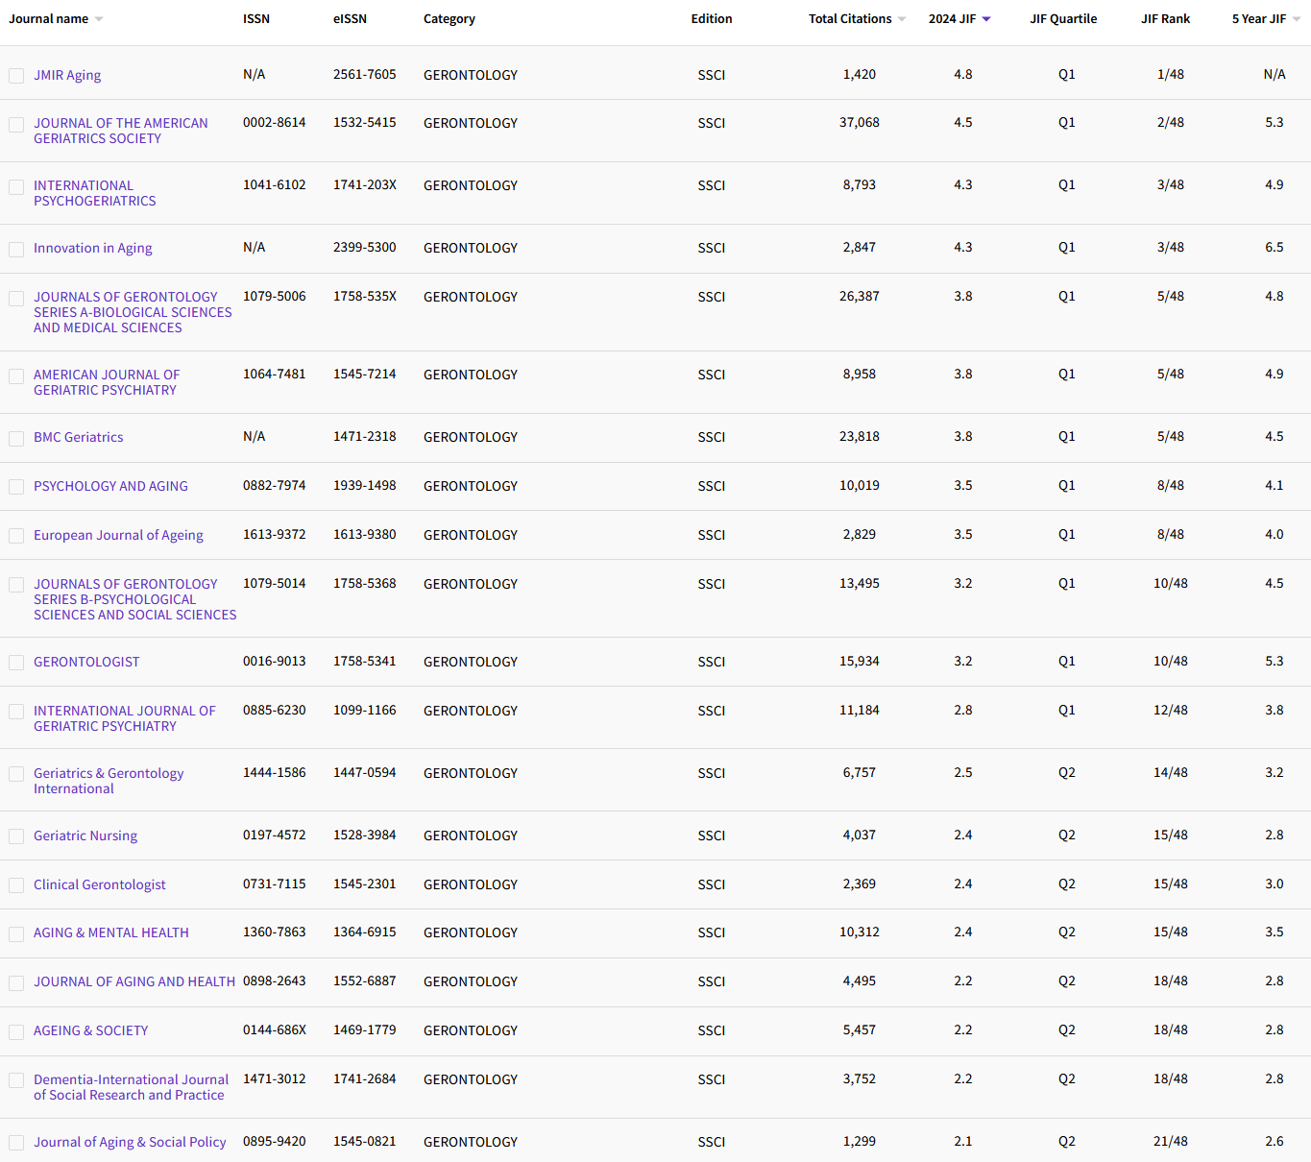Select BMC Geriatrics row checkbox
The width and height of the screenshot is (1311, 1162).
pos(16,439)
